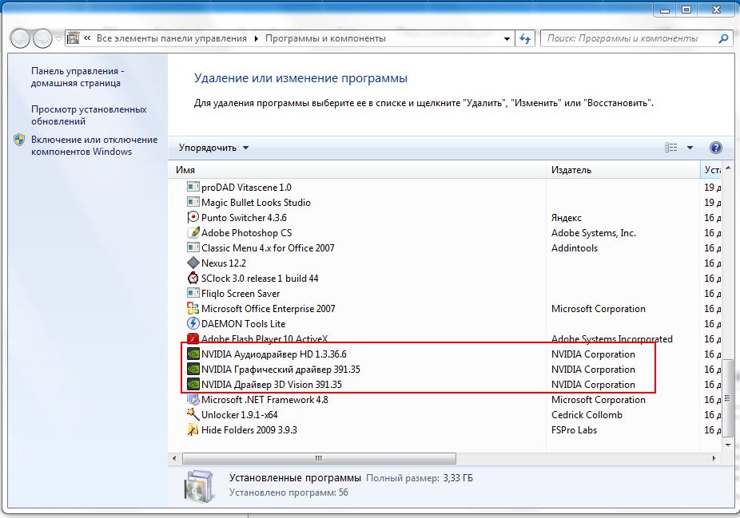This screenshot has height=518, width=740.
Task: Click the refresh address bar icon
Action: 525,38
